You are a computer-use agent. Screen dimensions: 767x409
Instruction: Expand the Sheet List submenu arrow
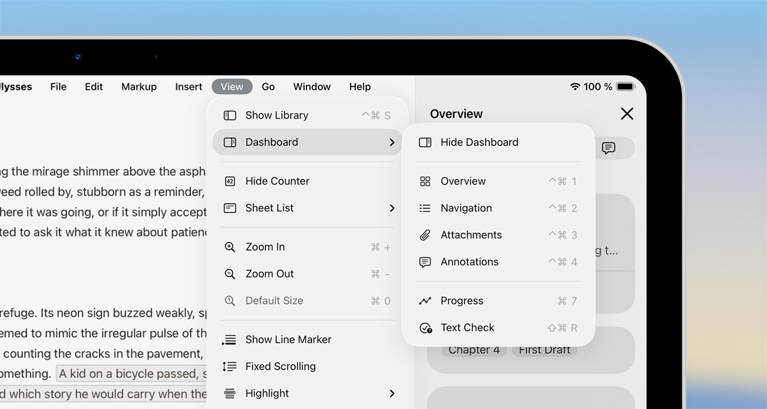tap(392, 208)
